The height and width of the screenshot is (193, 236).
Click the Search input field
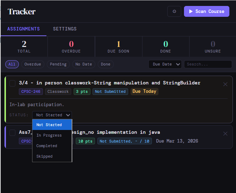208,64
